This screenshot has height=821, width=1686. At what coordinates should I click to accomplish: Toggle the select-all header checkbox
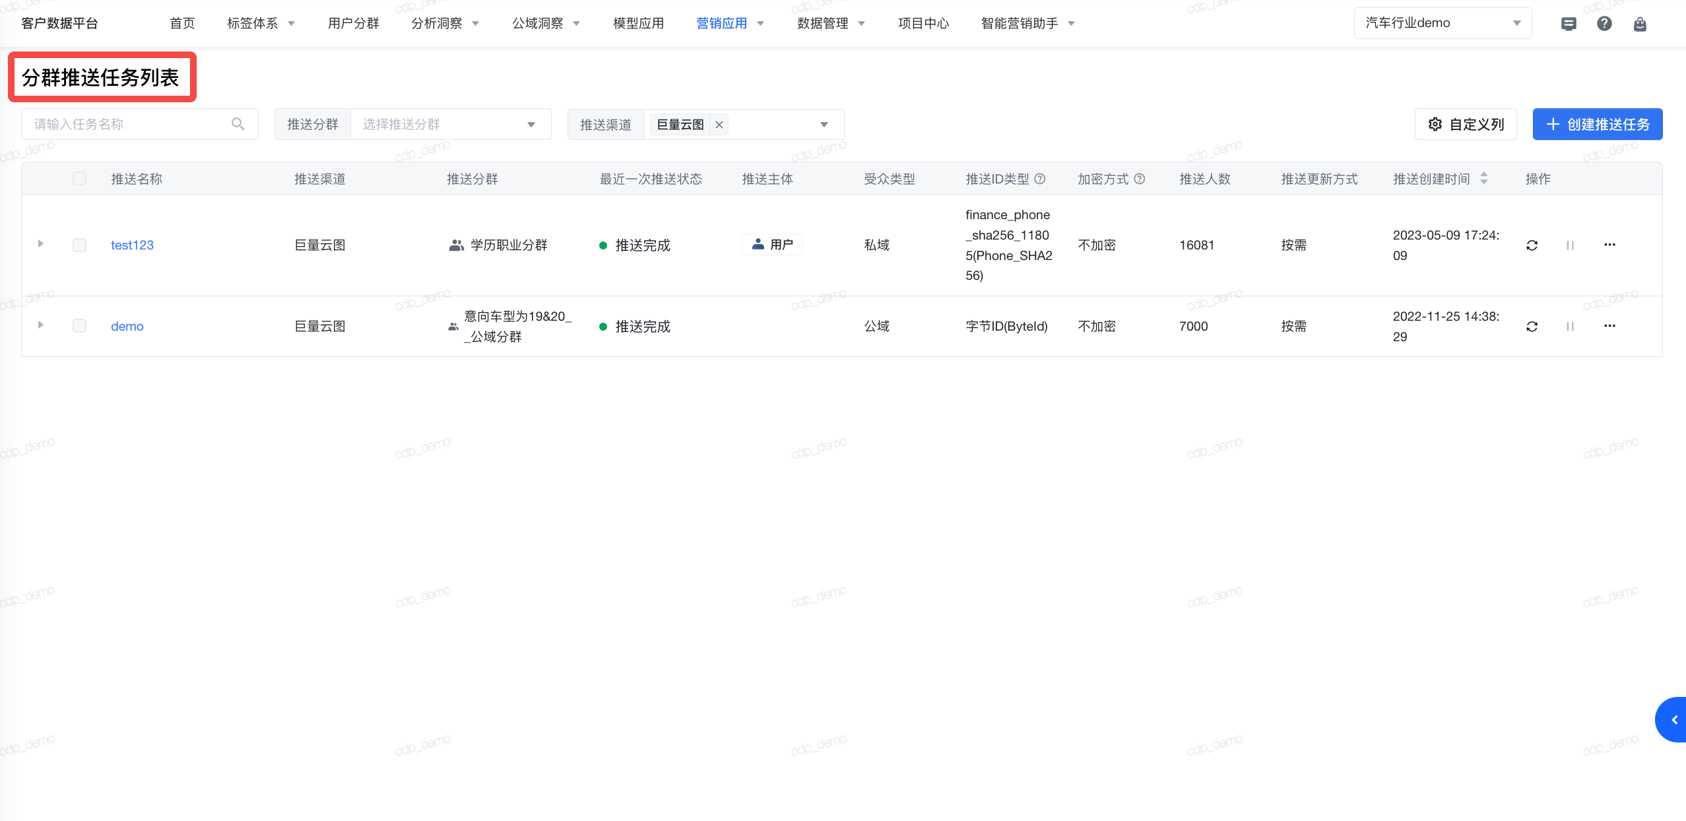79,179
